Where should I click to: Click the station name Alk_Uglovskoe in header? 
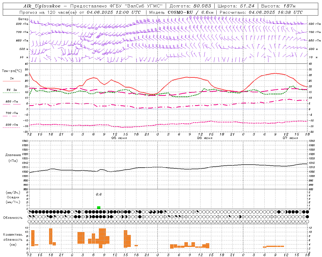pyautogui.click(x=42, y=6)
